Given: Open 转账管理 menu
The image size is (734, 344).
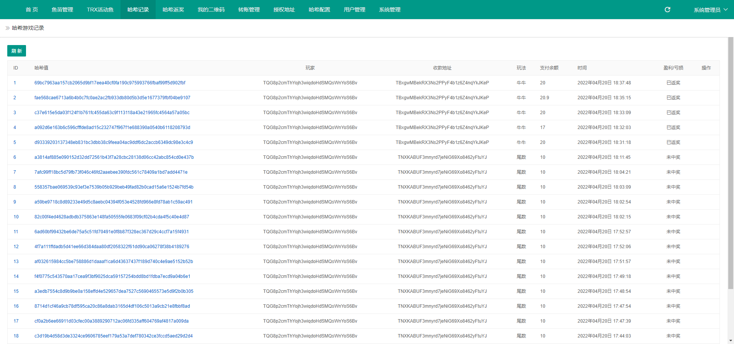Looking at the screenshot, I should [x=249, y=10].
